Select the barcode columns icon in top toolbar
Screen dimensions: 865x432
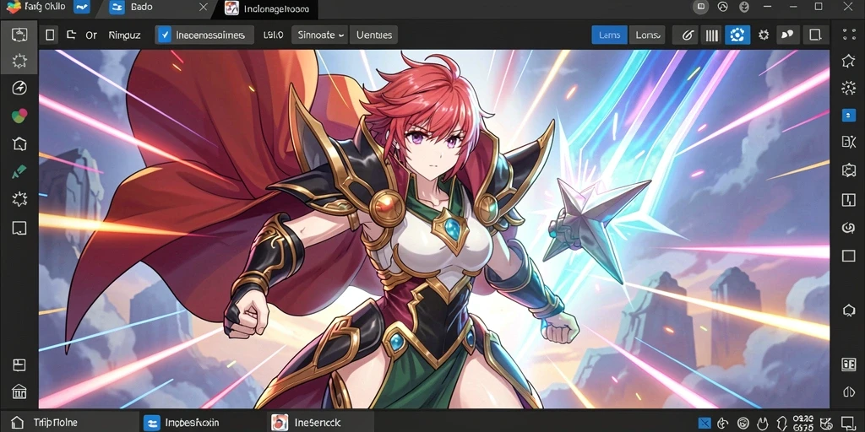pyautogui.click(x=712, y=35)
